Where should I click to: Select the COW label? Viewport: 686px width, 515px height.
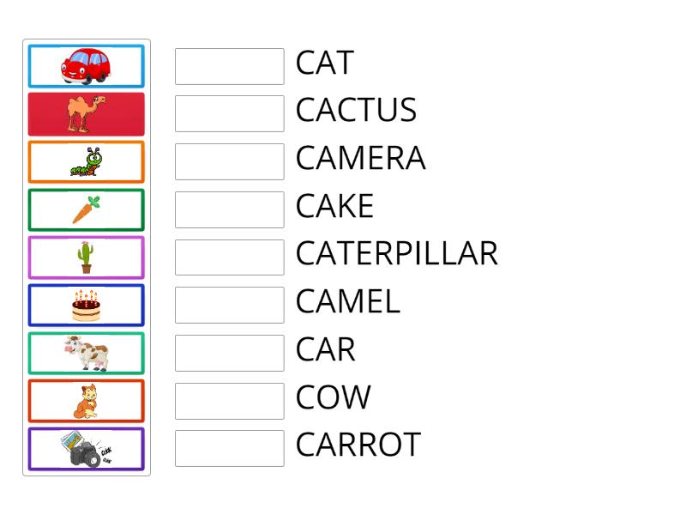tap(333, 397)
